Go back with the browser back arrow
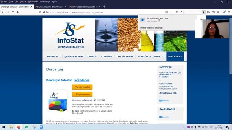Screen dimensions: 232x130 pyautogui.click(x=3, y=12)
